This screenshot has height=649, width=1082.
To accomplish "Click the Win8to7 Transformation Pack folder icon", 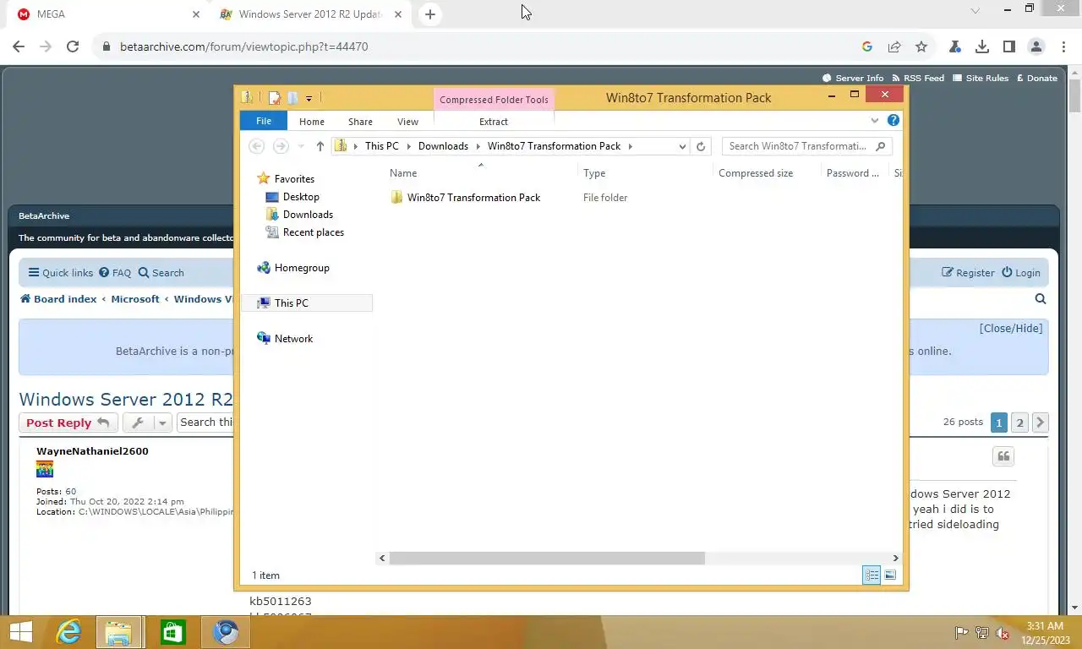I will 396,197.
